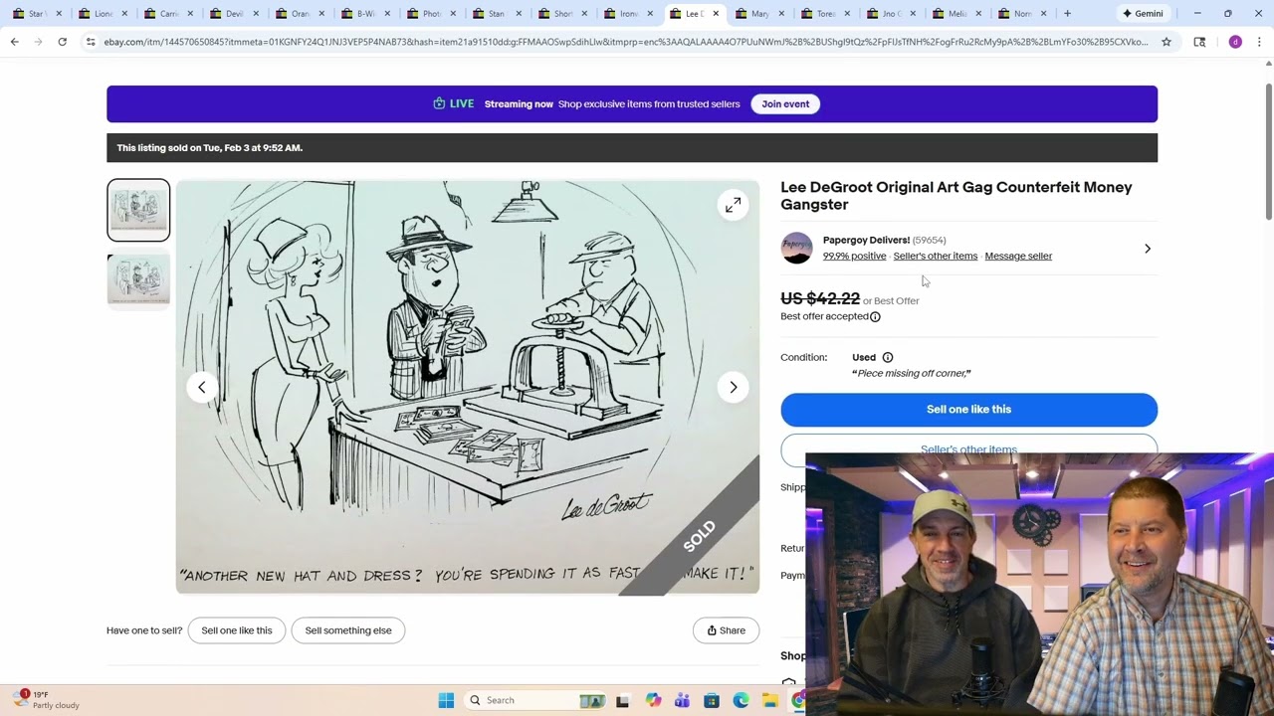Open the Best offer accepted info icon

[x=875, y=316]
